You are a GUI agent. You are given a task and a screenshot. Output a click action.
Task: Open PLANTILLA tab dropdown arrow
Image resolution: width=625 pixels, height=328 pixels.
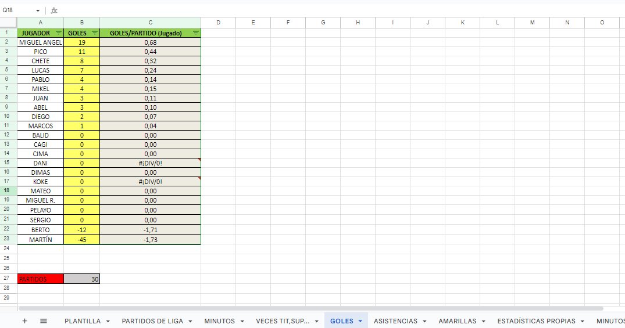108,321
